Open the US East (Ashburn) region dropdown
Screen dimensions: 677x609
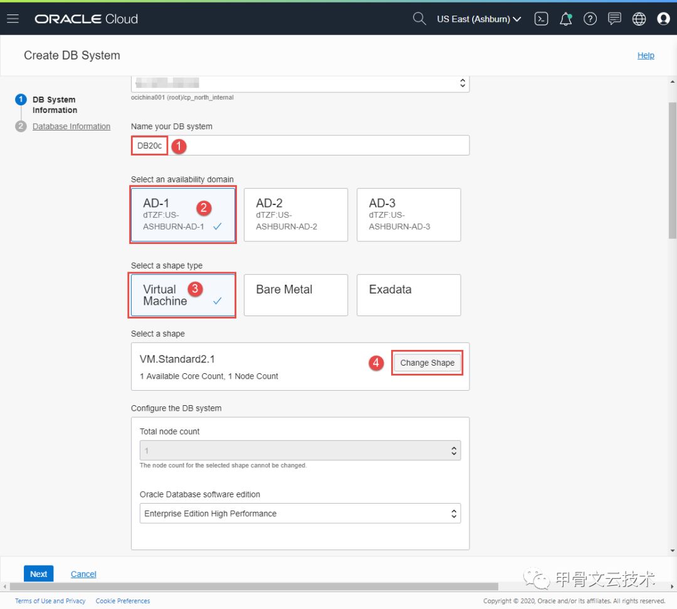479,19
